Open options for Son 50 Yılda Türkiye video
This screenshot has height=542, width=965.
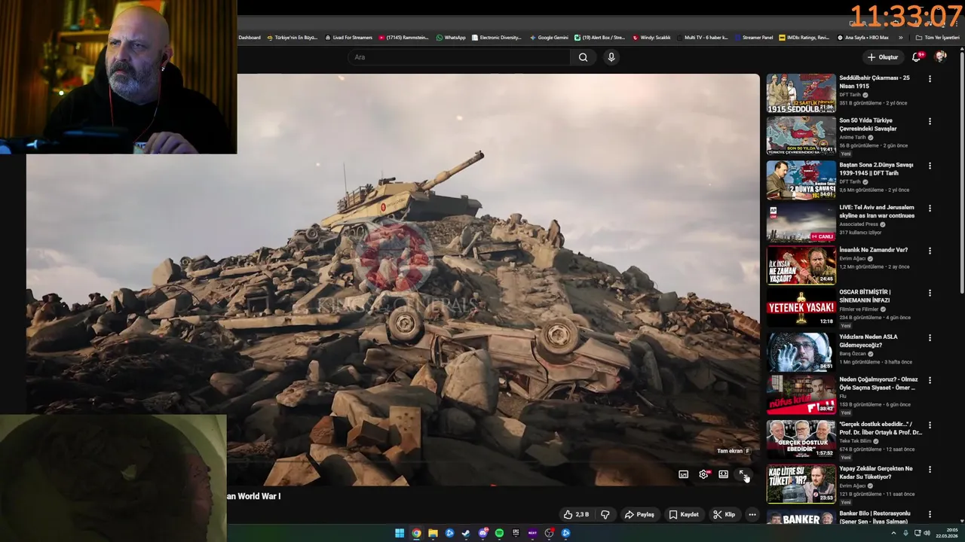point(930,121)
